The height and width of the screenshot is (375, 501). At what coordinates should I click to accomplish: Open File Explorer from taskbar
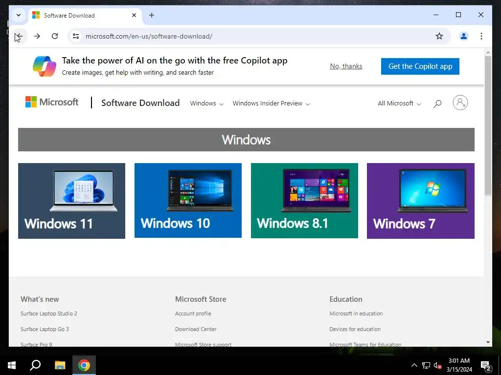60,365
